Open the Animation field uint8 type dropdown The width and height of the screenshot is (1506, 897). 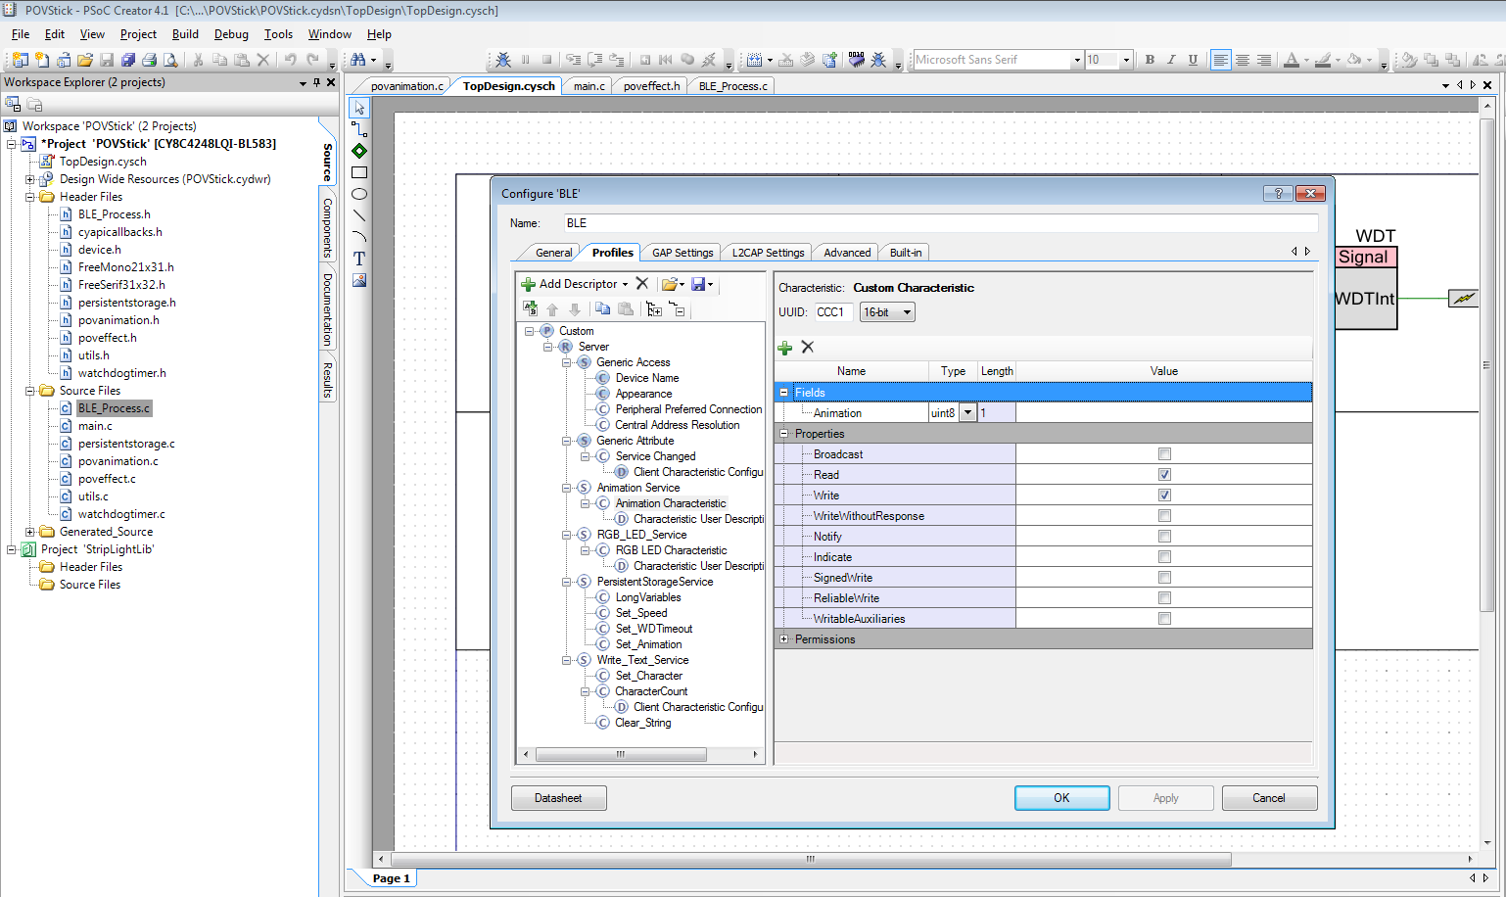967,413
